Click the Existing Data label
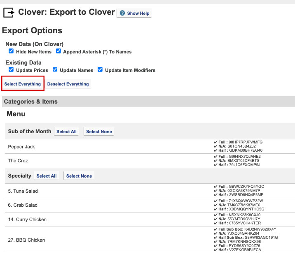The height and width of the screenshot is (254, 295). [x=23, y=62]
